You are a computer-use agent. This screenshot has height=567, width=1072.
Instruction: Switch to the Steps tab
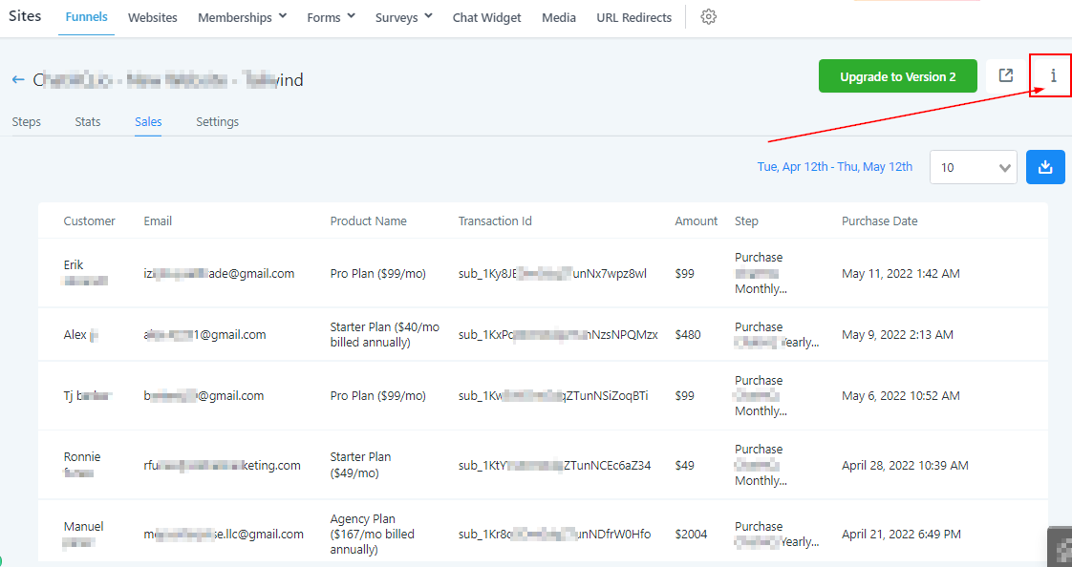(26, 121)
